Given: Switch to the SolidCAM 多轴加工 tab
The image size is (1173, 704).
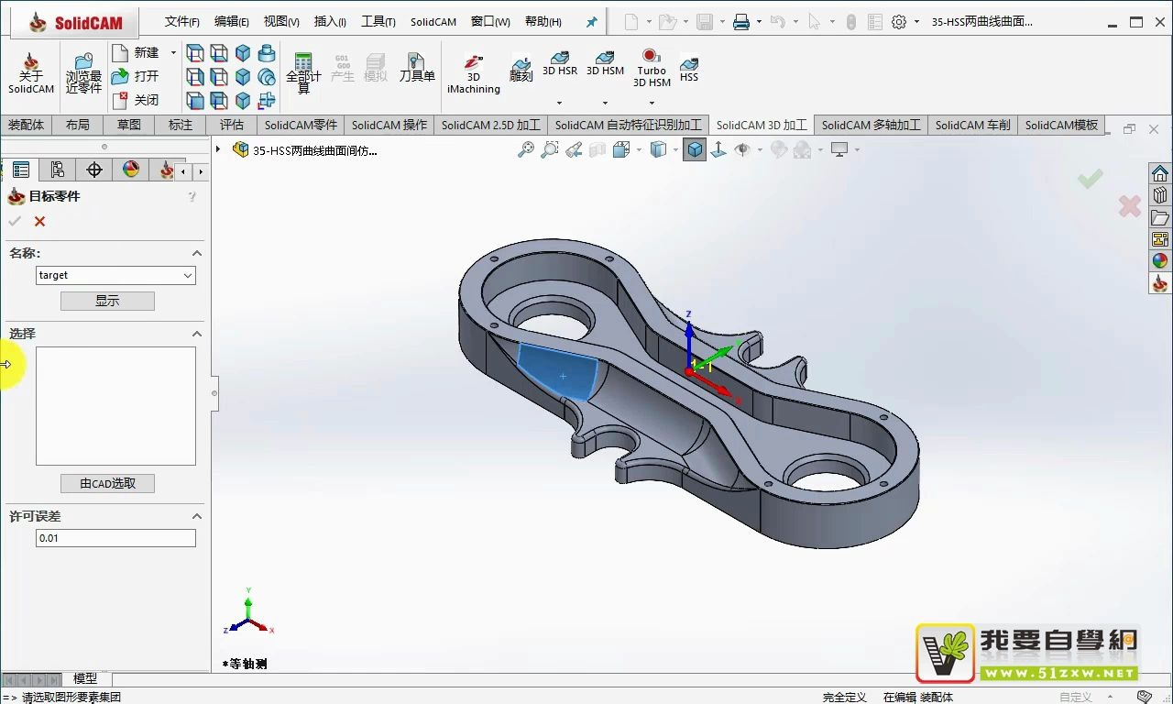Looking at the screenshot, I should tap(871, 125).
